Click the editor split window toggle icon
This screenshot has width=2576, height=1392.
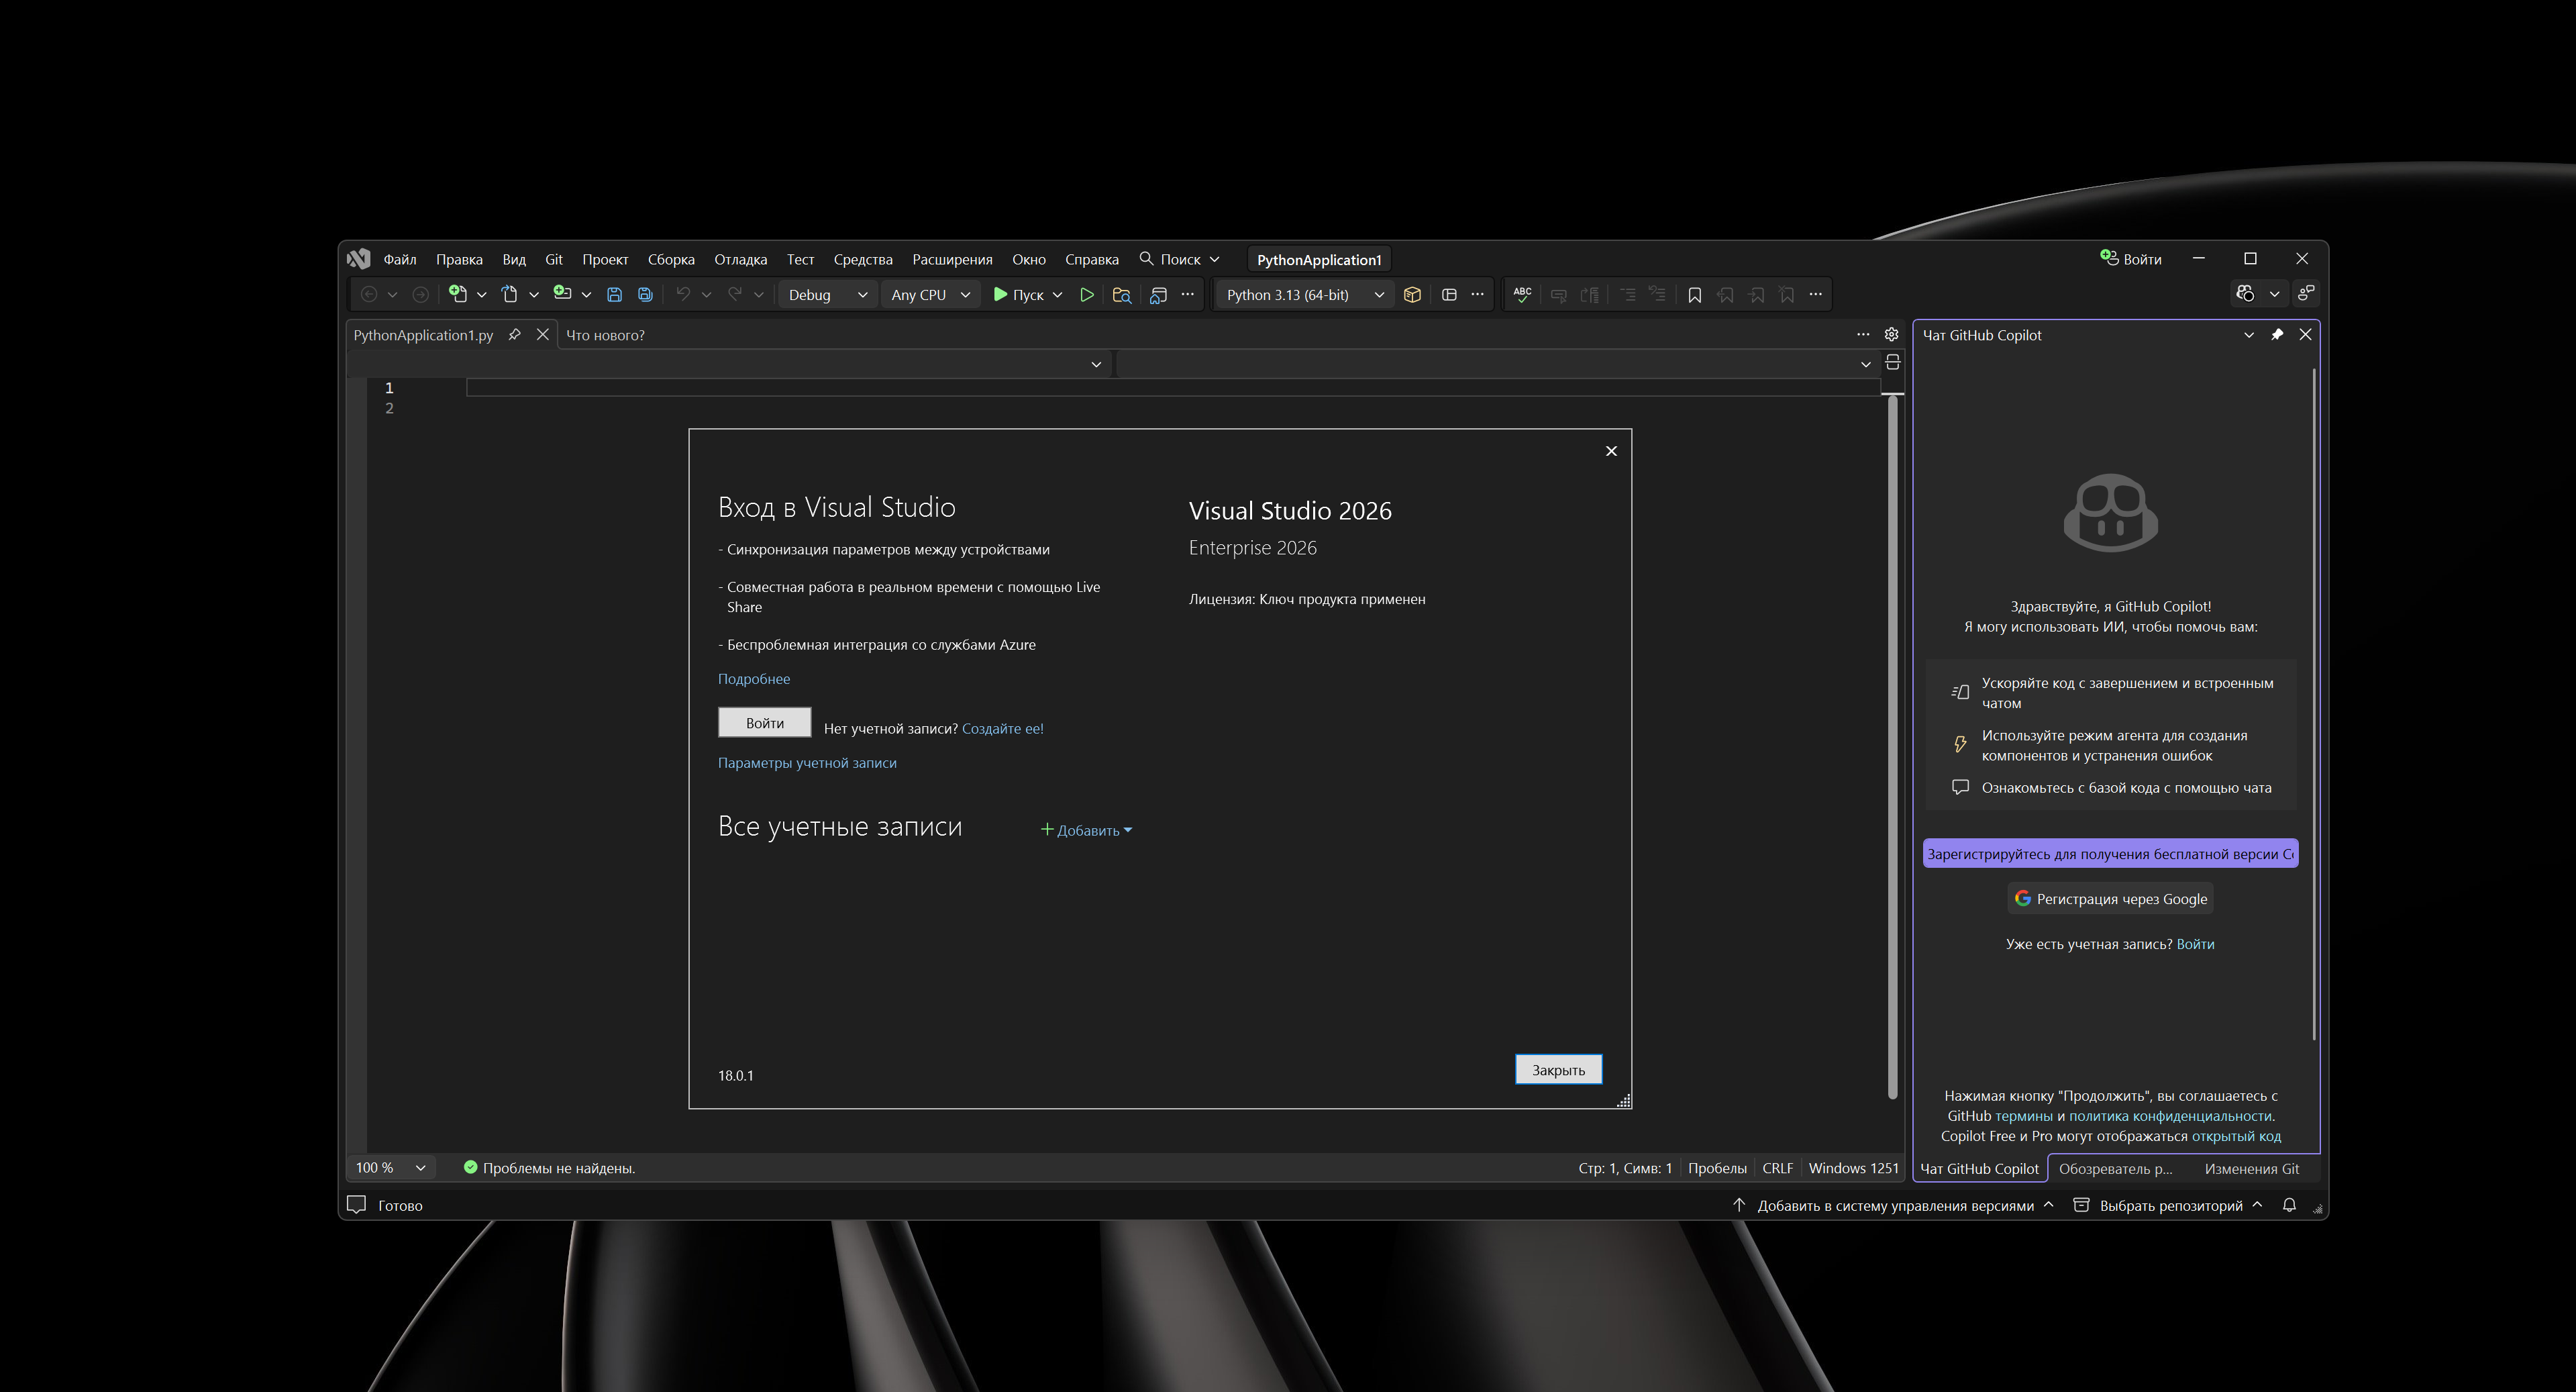tap(1892, 363)
